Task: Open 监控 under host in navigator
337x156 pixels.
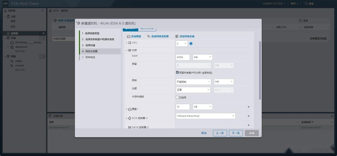Action: pyautogui.click(x=13, y=27)
